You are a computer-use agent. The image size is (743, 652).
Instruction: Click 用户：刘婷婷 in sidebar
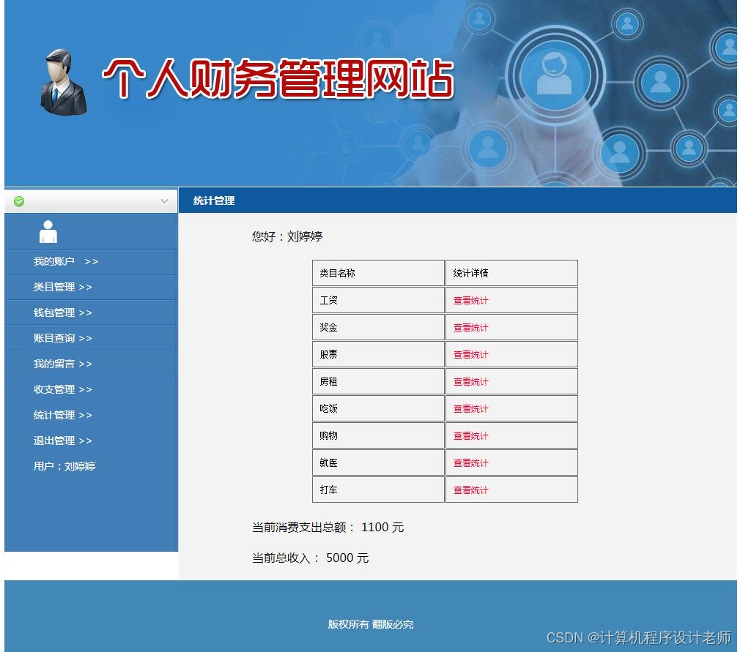64,466
